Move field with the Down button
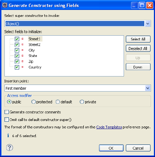155x157 pixels. [138, 67]
